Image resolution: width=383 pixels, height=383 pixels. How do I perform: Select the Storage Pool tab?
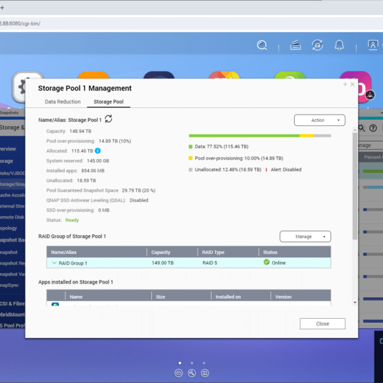(x=109, y=101)
